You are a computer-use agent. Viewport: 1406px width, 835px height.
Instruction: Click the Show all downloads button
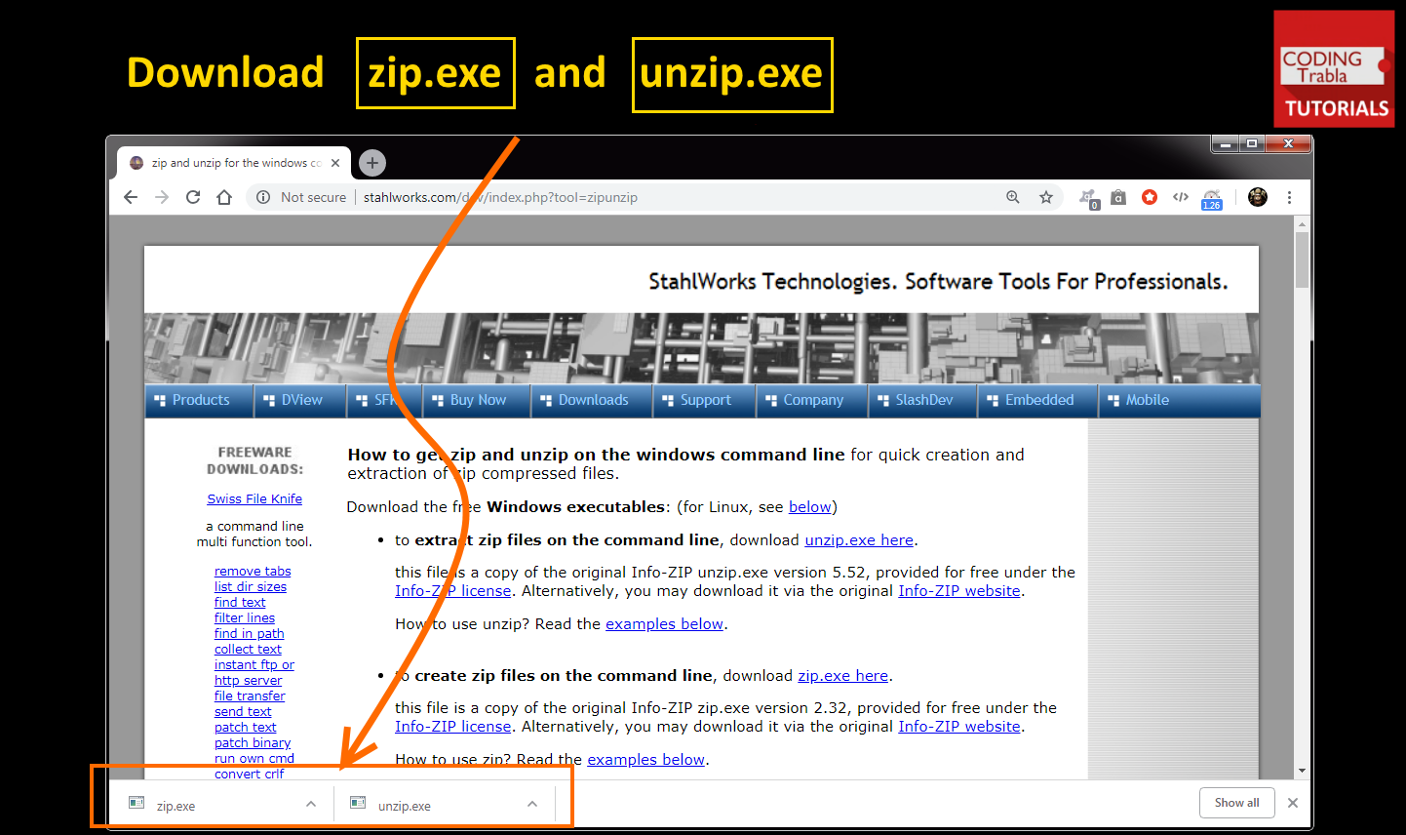pyautogui.click(x=1236, y=803)
